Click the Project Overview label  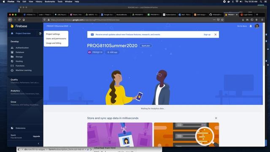pyautogui.click(x=23, y=33)
